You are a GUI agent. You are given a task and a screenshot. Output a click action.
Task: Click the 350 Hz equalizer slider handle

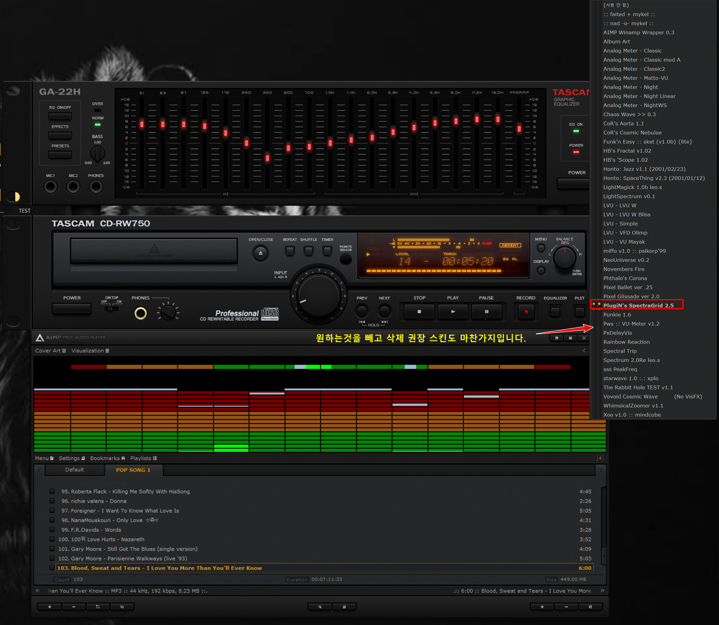pyautogui.click(x=267, y=158)
